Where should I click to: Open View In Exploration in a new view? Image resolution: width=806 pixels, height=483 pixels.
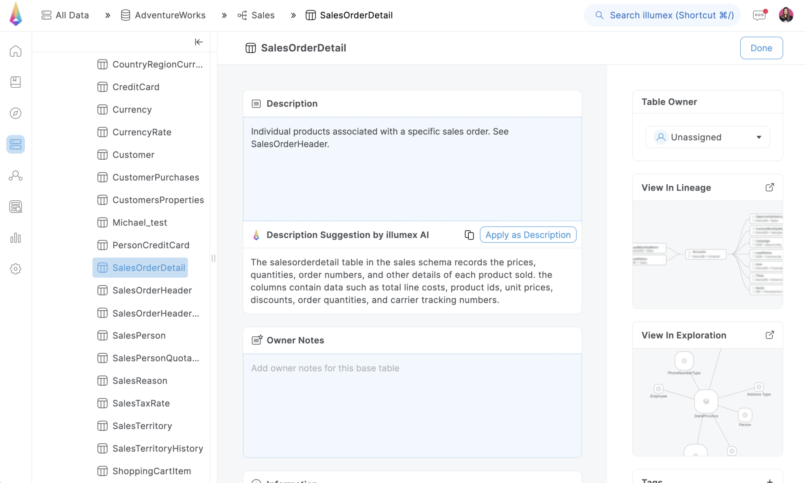(x=770, y=335)
